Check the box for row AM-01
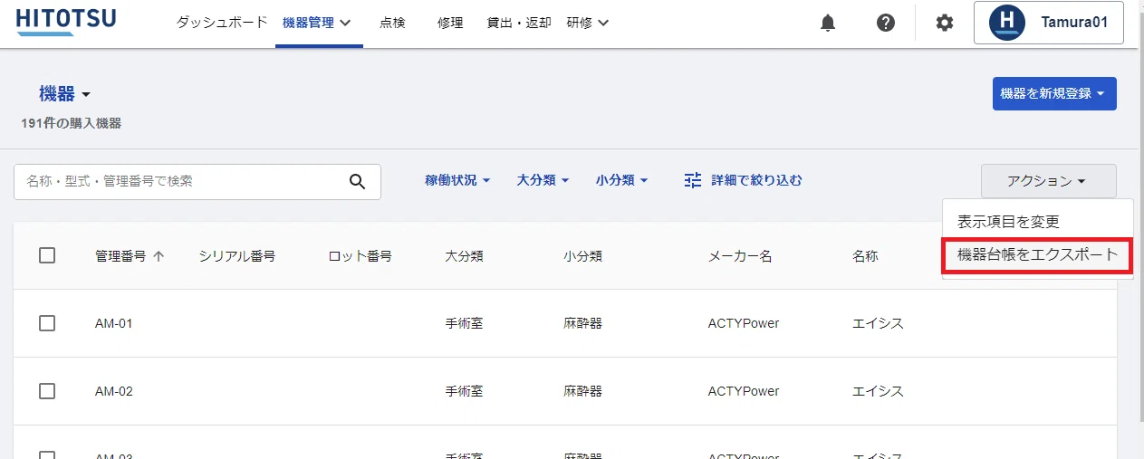Image resolution: width=1144 pixels, height=459 pixels. pos(47,323)
